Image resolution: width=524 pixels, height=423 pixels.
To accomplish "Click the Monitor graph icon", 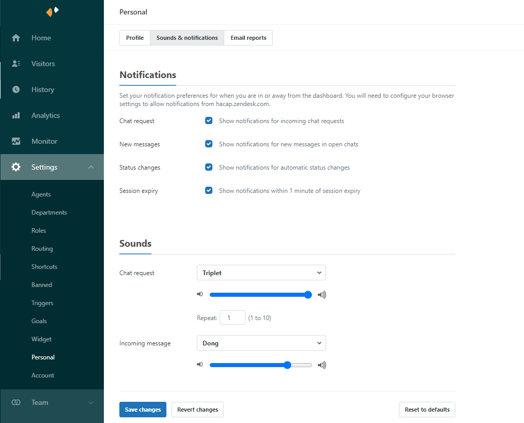I will (16, 141).
